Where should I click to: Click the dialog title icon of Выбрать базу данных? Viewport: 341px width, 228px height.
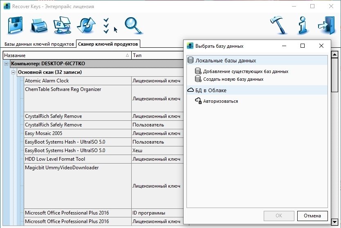[190, 46]
